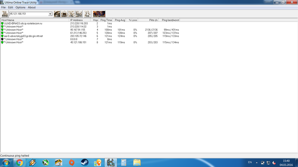Click green shield icon of the ae-0.valve row

pyautogui.click(x=2, y=36)
